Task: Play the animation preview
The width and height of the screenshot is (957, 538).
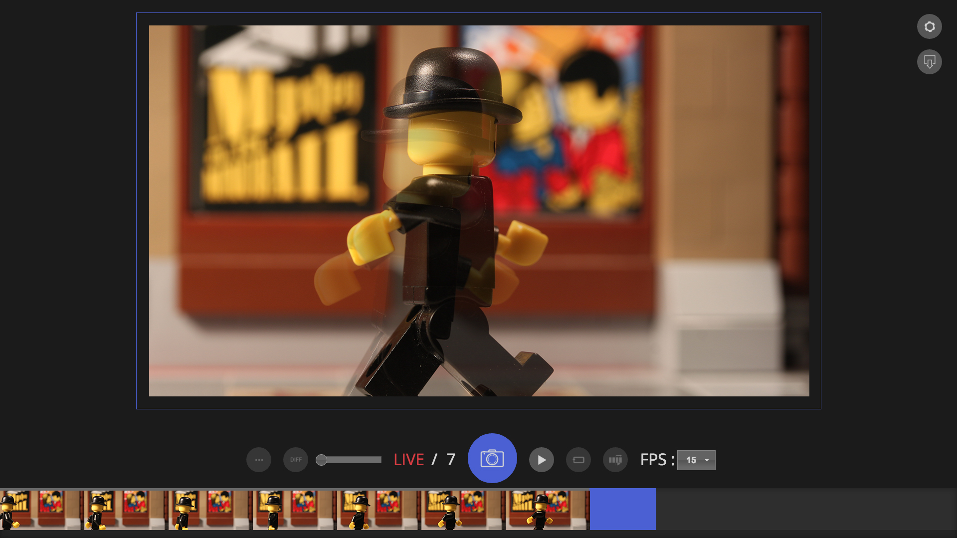Action: (x=541, y=460)
